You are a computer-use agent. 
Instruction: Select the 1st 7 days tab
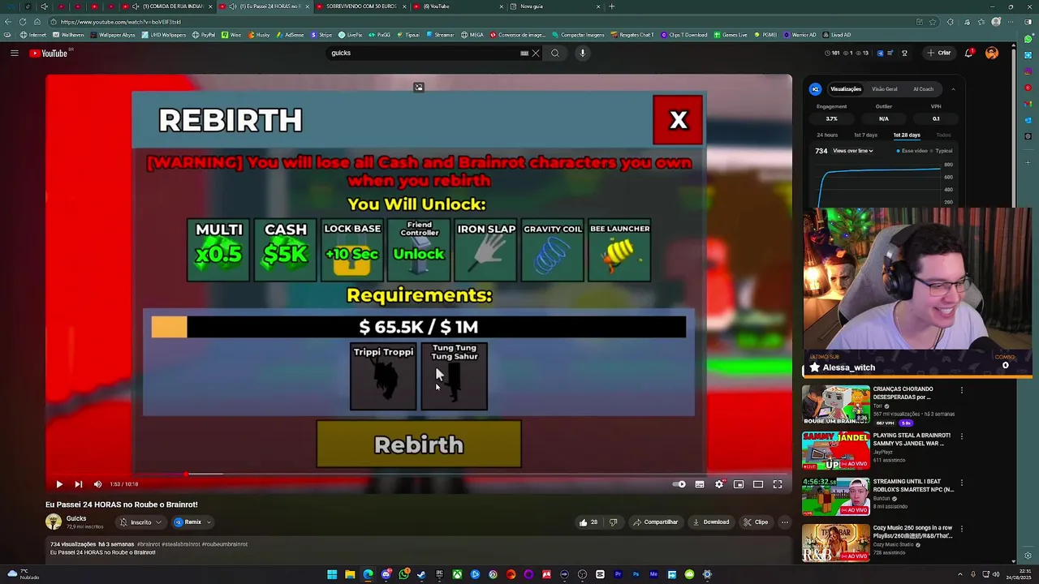click(x=865, y=135)
